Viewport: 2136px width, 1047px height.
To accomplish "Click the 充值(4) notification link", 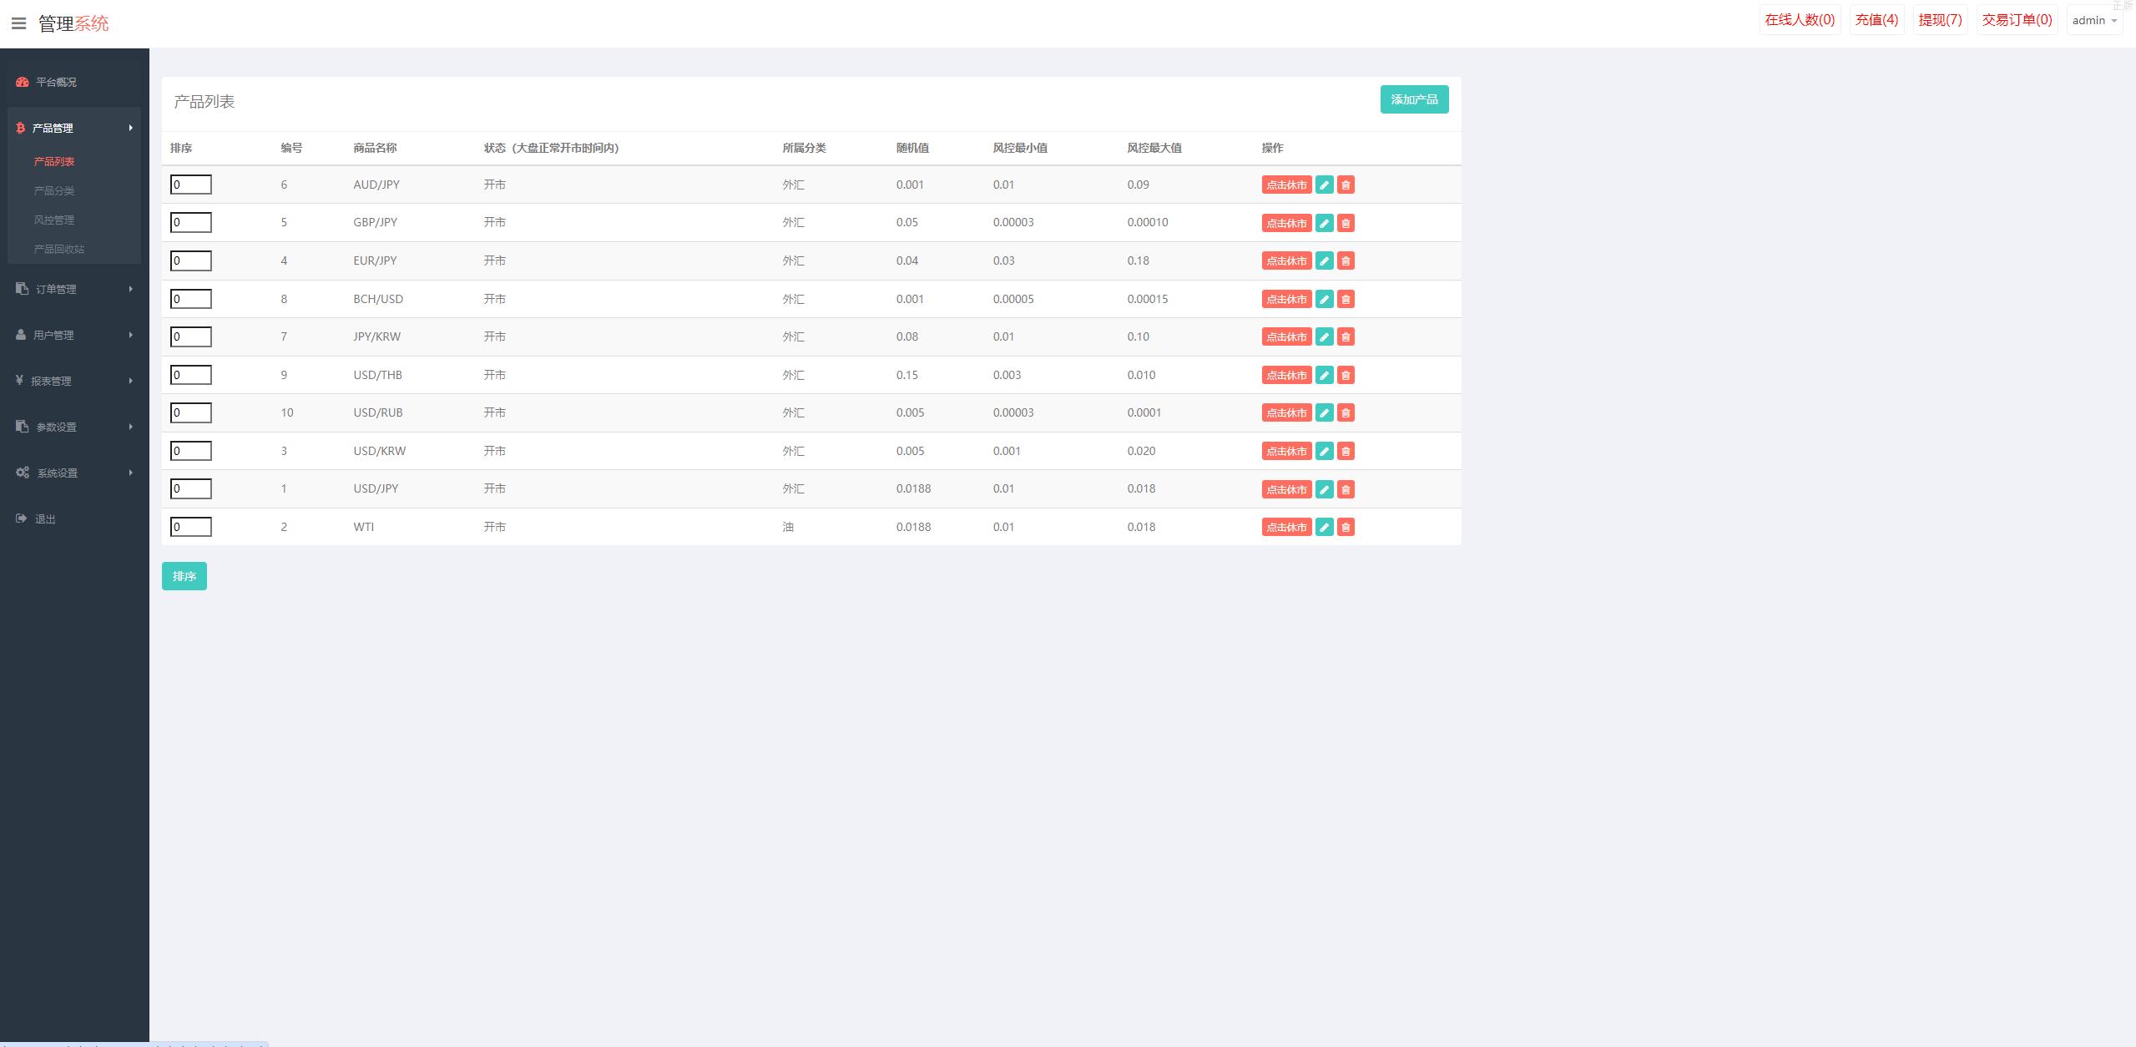I will pos(1876,20).
